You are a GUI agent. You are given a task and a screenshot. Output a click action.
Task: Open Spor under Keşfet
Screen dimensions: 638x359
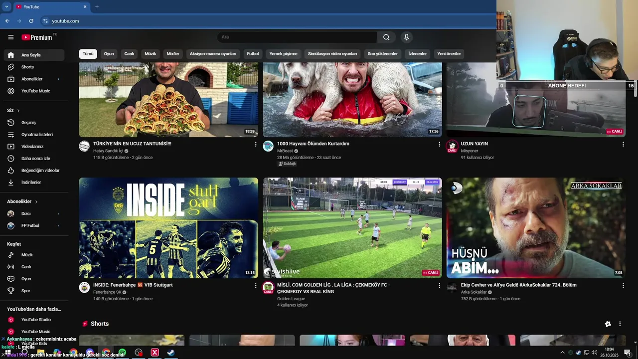tap(34, 291)
